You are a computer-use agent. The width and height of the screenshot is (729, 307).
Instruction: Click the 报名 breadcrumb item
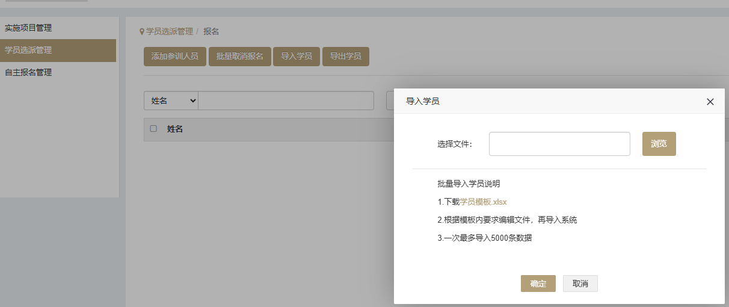tap(211, 32)
